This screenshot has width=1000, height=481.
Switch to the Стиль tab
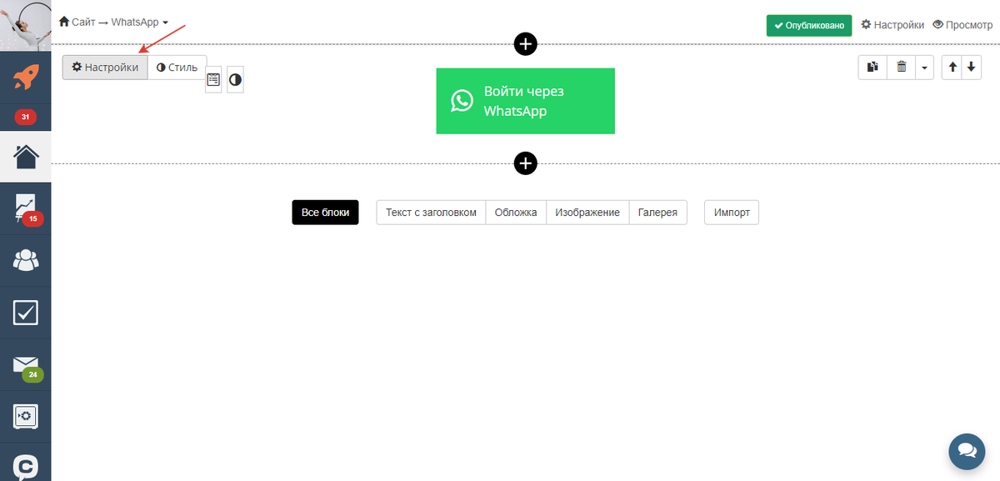pyautogui.click(x=177, y=68)
